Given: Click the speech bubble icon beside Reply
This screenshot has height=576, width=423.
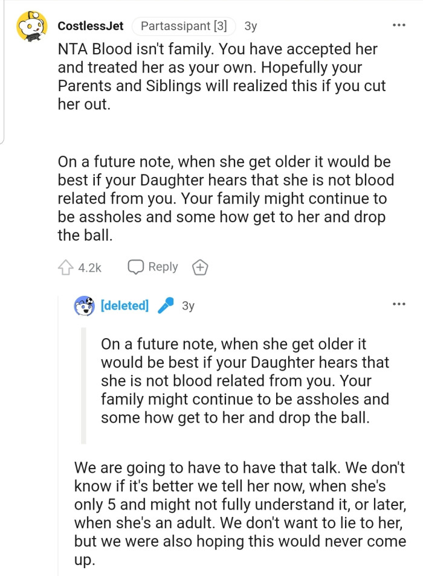Looking at the screenshot, I should 135,267.
